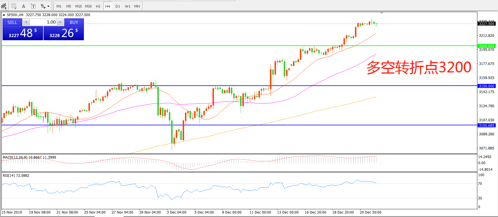The image size is (498, 217).
Task: Click the Arrows objects icon
Action: coord(43,6)
